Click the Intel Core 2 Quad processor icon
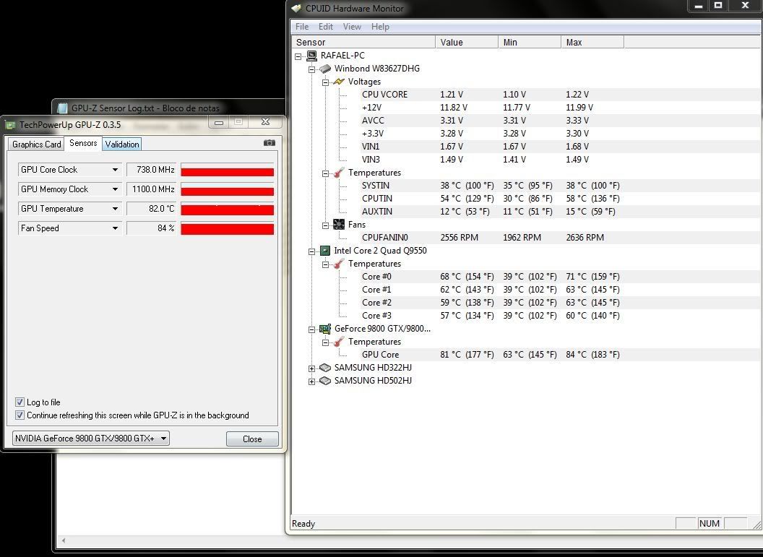 point(325,251)
